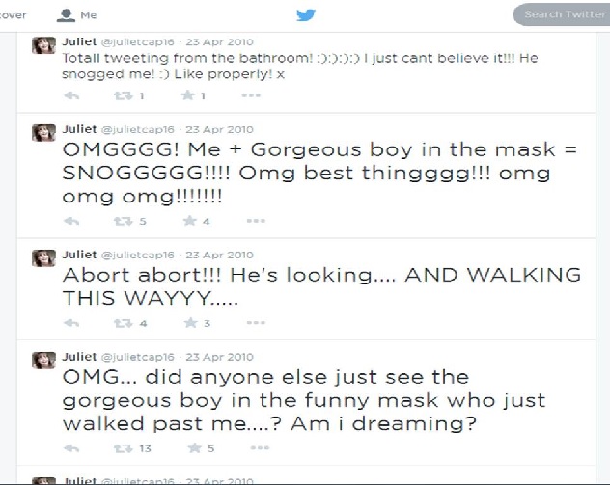Open more options on 'OMGGGG!' tweet
Image resolution: width=610 pixels, height=485 pixels.
pyautogui.click(x=256, y=221)
